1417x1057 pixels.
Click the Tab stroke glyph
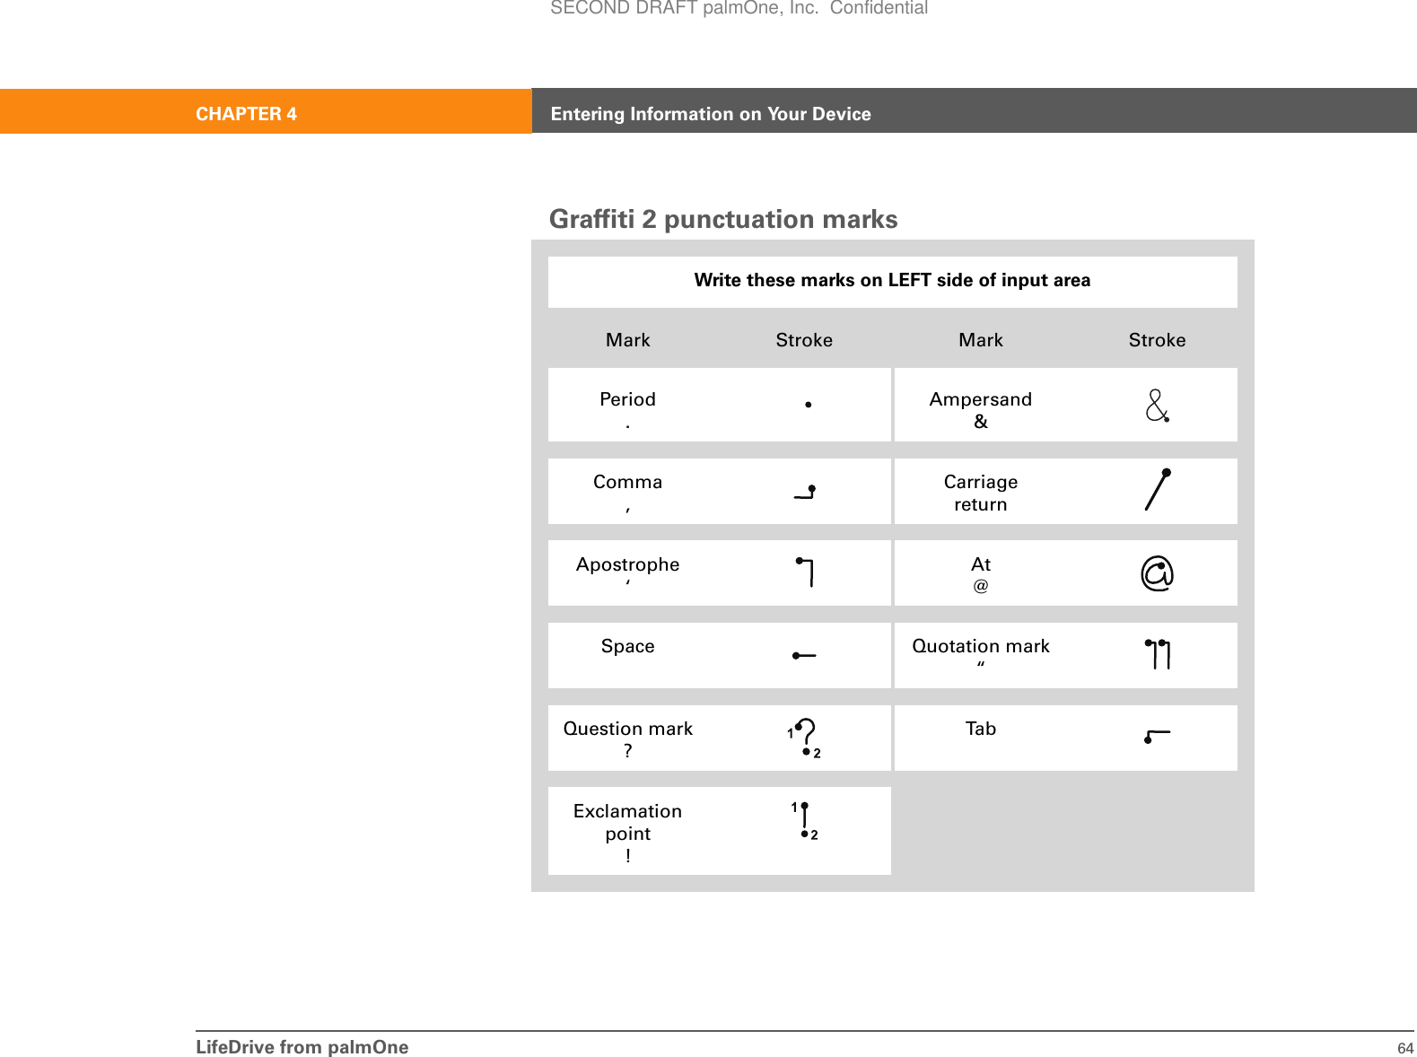(x=1157, y=737)
